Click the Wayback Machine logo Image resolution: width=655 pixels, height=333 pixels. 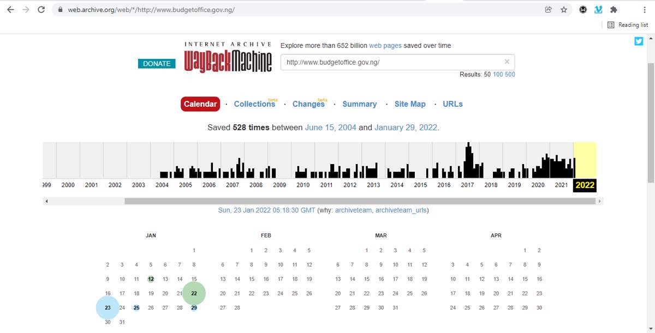(x=228, y=57)
